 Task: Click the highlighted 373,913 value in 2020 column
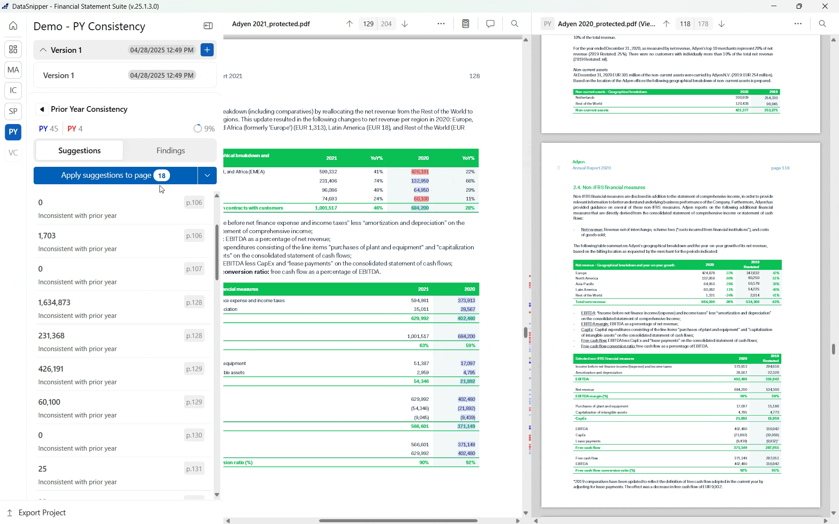(x=466, y=301)
